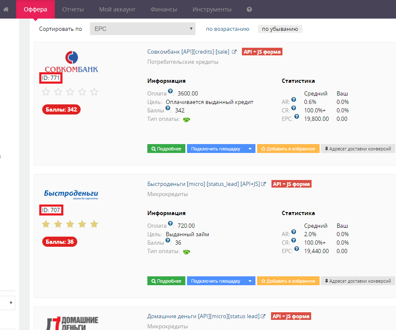Click the Совкомбанк logo
This screenshot has width=396, height=330.
(71, 62)
